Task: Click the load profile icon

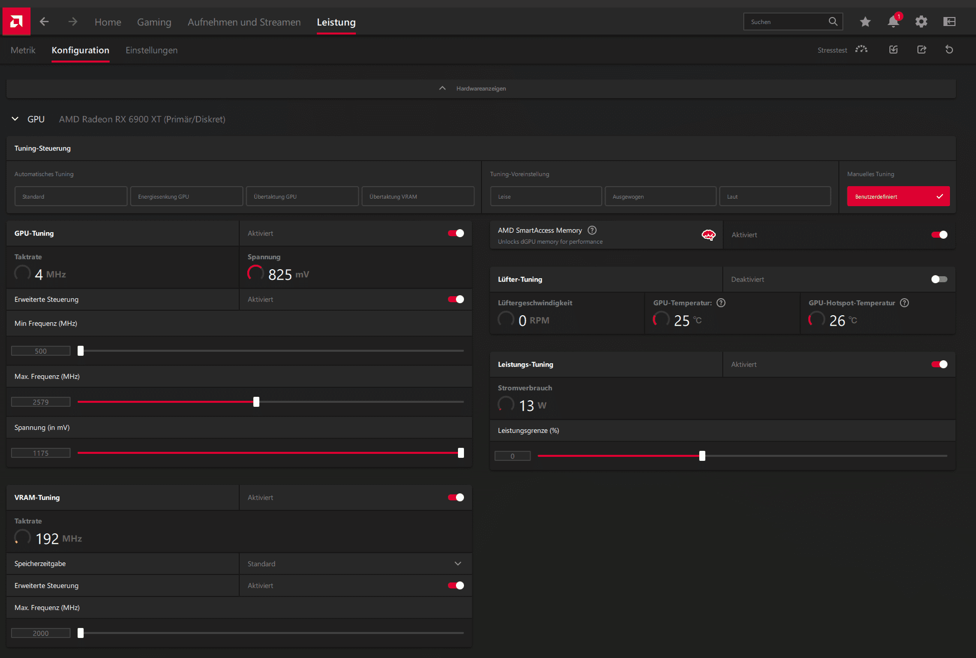Action: [x=893, y=50]
